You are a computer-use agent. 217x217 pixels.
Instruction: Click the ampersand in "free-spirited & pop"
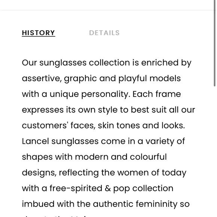click(x=108, y=188)
